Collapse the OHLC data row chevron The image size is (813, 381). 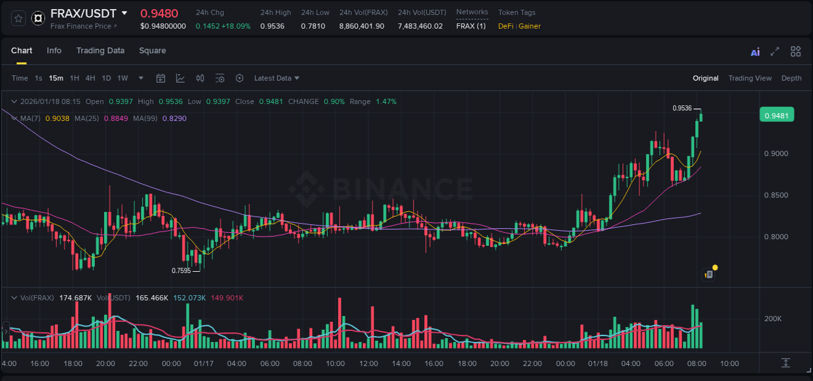point(14,101)
